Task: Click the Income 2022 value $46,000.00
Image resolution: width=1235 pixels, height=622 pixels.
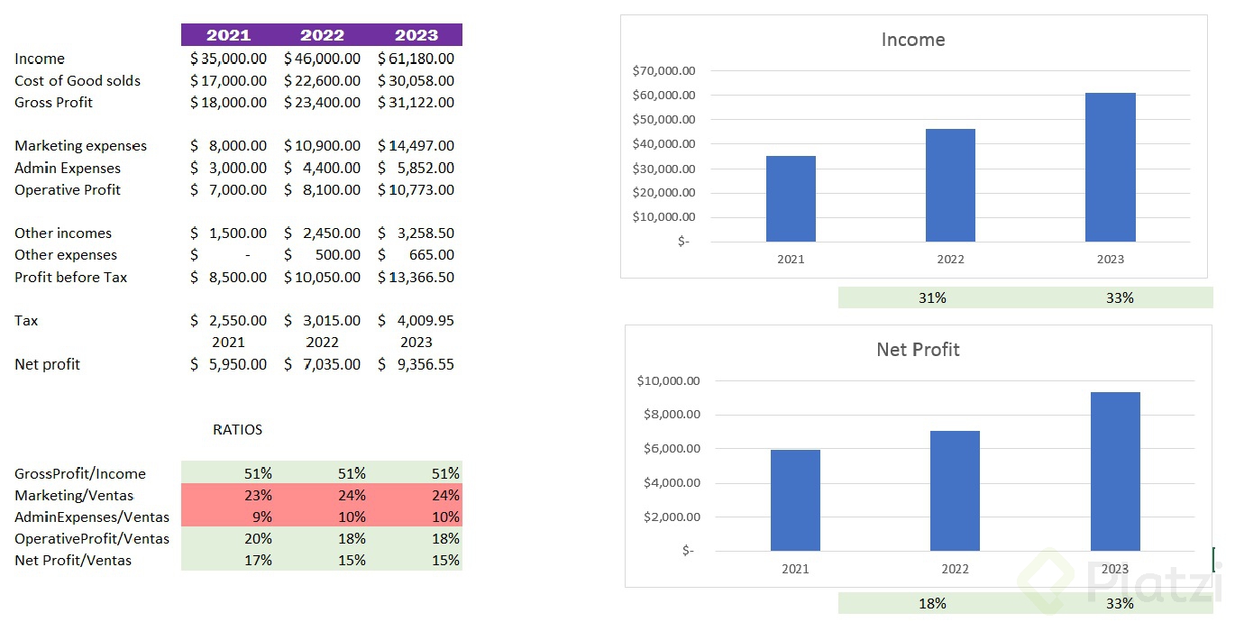Action: [322, 59]
